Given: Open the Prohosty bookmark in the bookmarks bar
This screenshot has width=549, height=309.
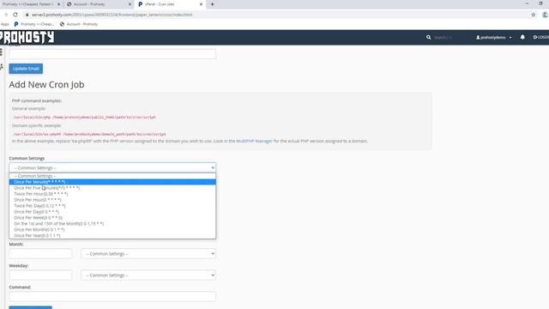Looking at the screenshot, I should point(34,24).
